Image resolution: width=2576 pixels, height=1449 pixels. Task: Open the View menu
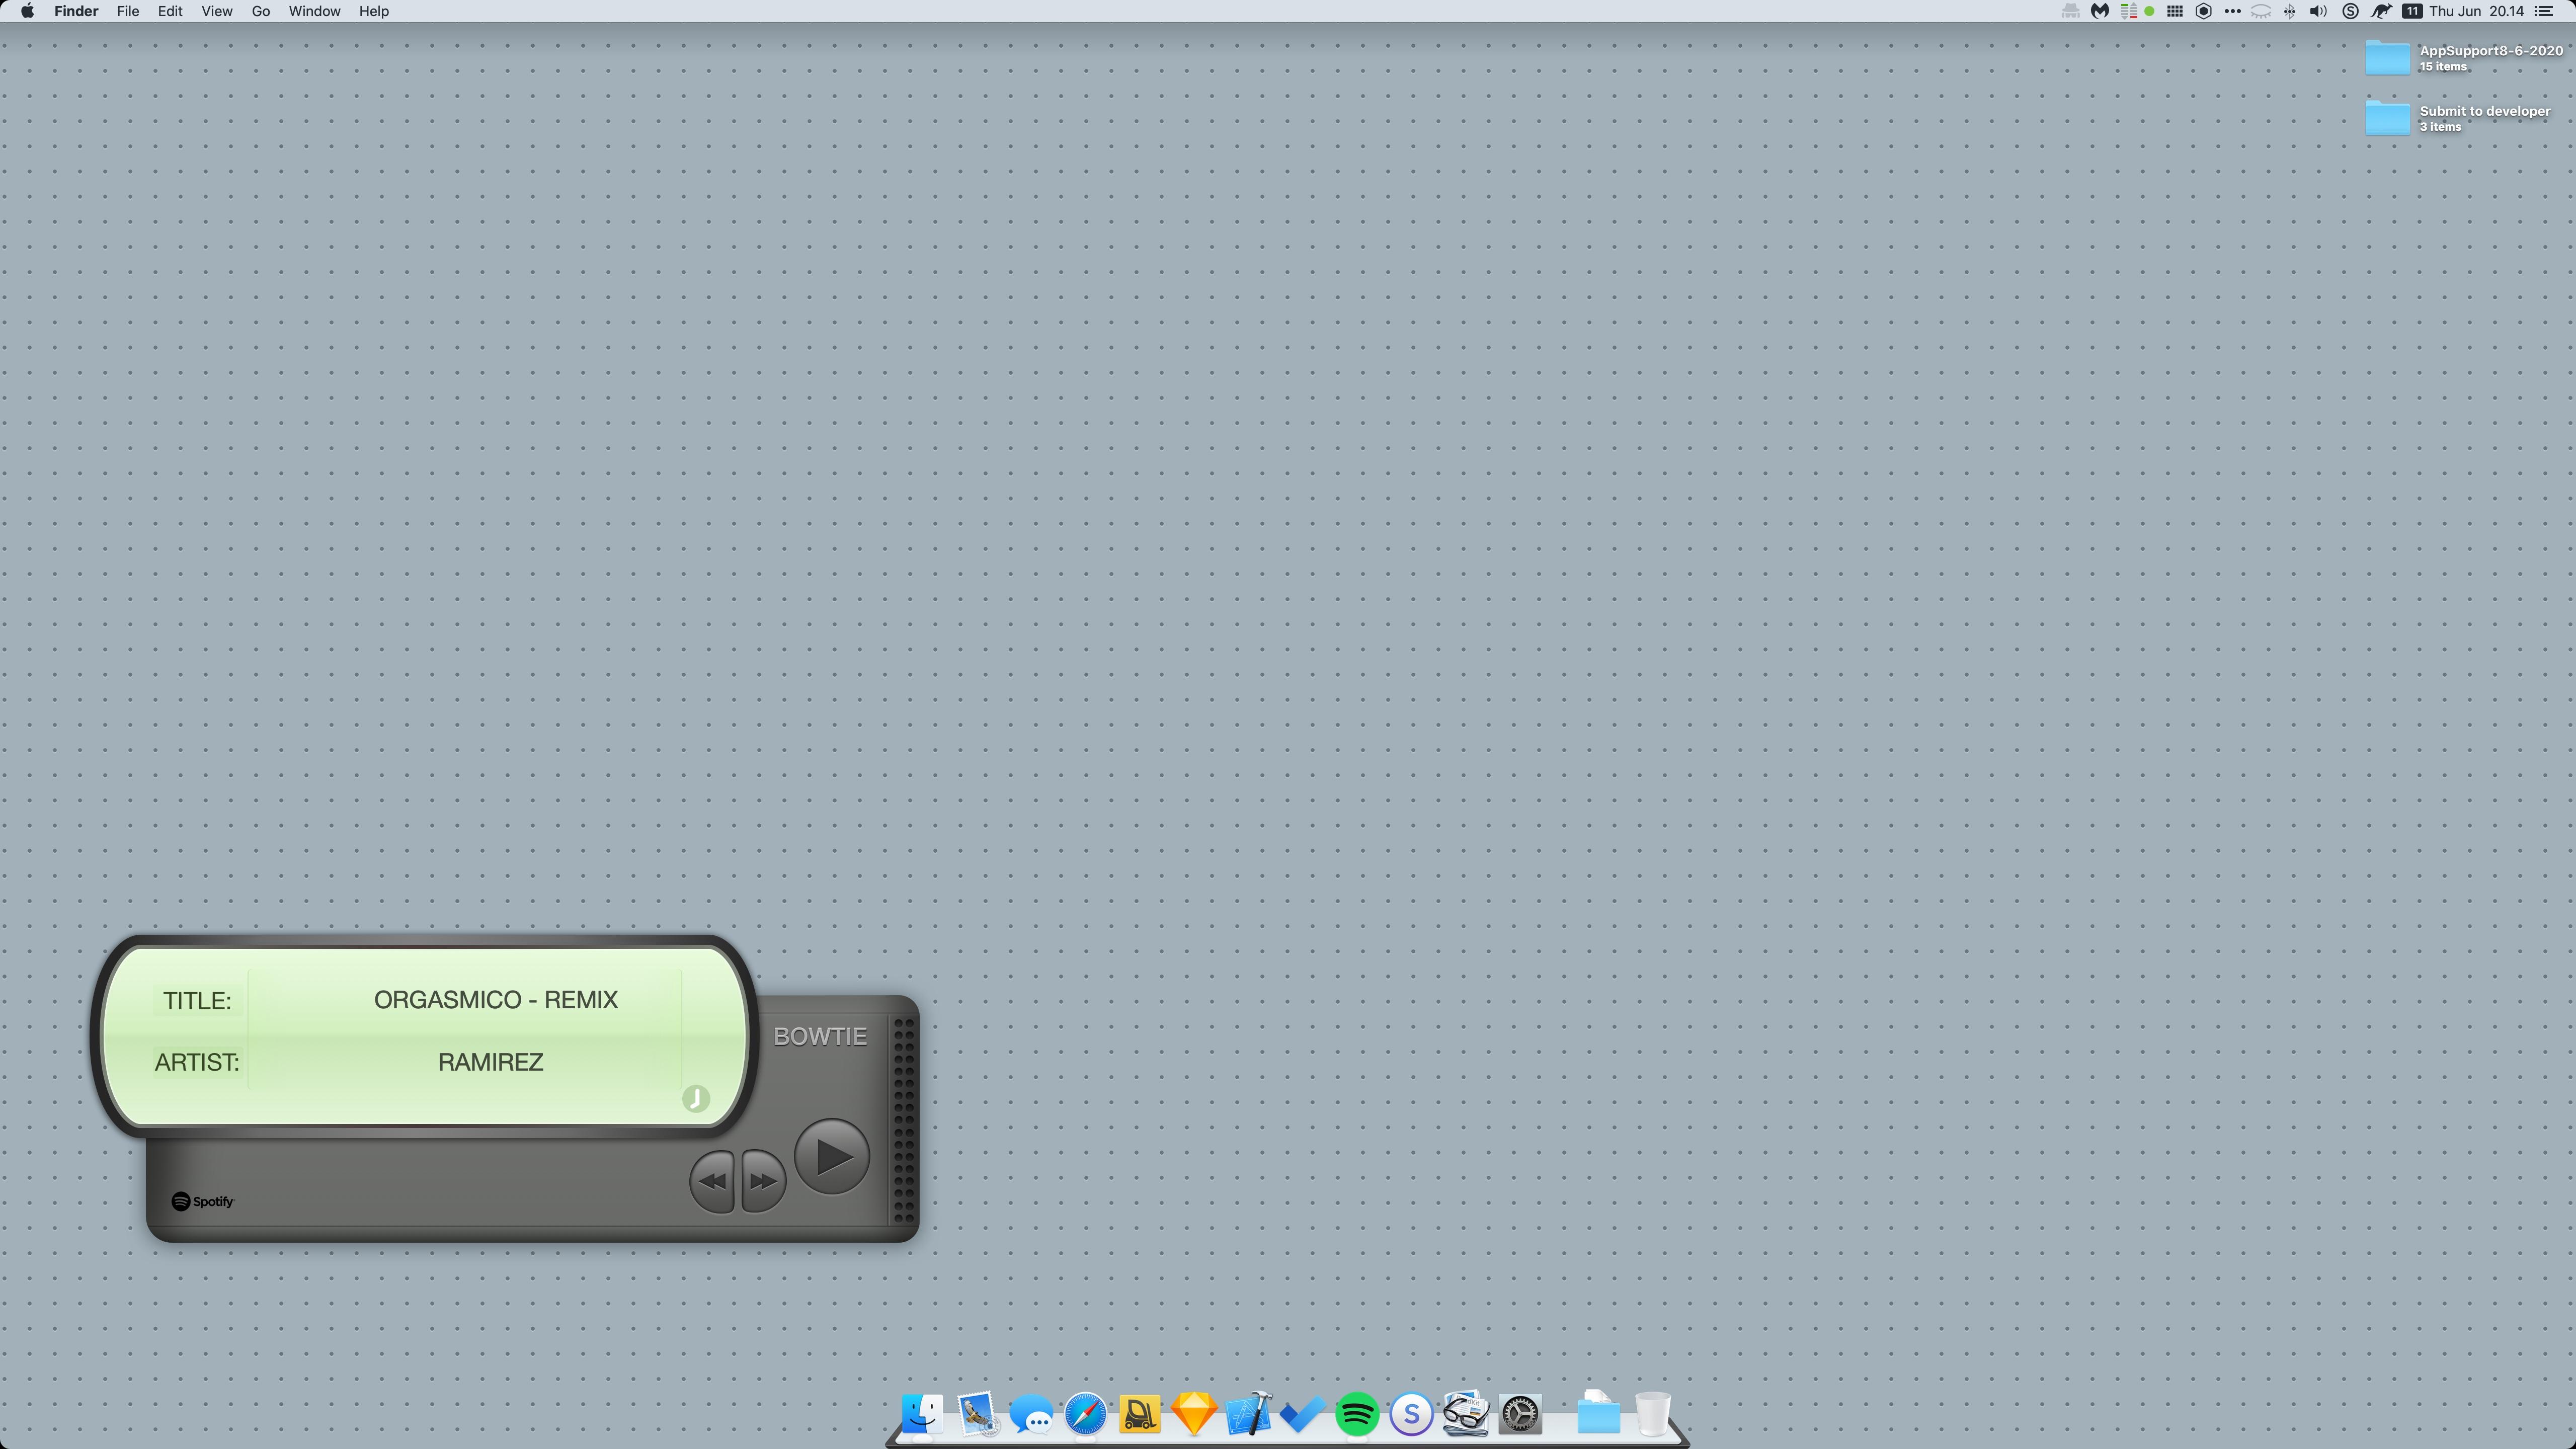click(x=216, y=11)
